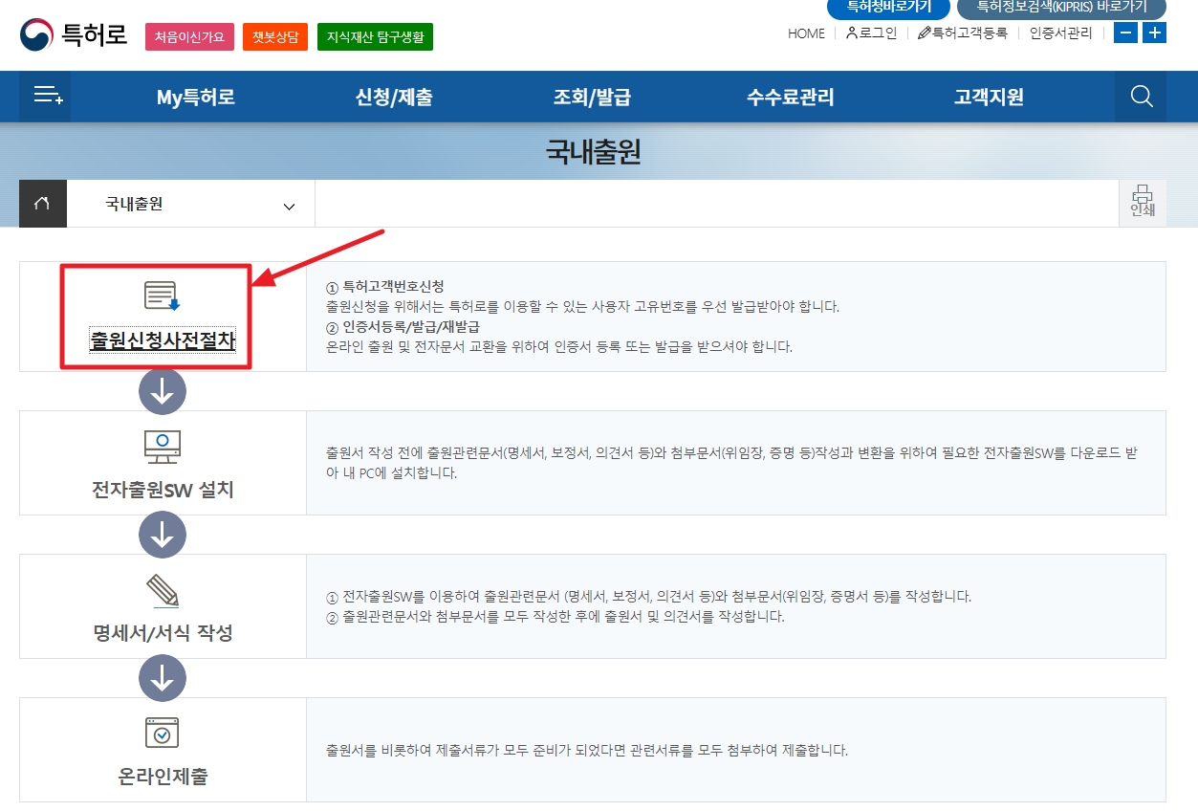Select the 명세서/서식 작성 pencil icon

[x=162, y=590]
